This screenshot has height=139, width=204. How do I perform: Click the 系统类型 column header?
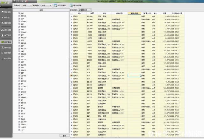pos(135,13)
